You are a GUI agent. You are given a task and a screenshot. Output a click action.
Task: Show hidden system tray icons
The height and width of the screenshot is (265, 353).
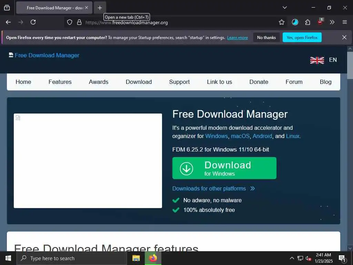pos(292,258)
